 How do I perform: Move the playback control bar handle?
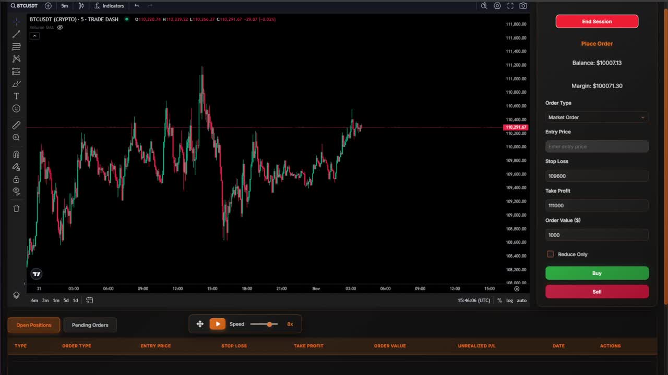pyautogui.click(x=200, y=324)
